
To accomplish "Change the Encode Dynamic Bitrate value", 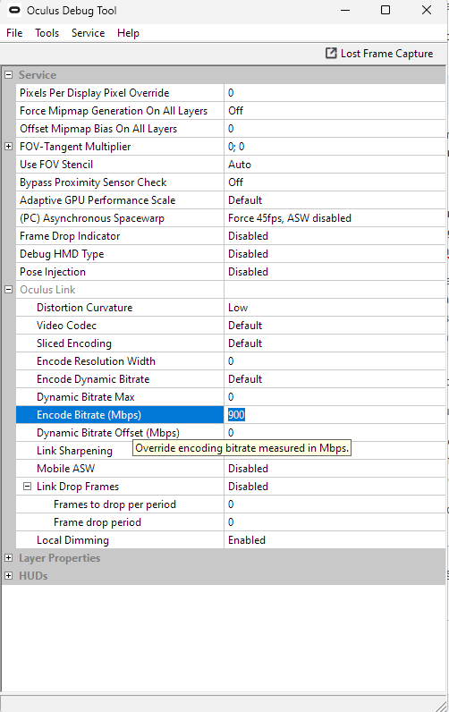I will pyautogui.click(x=335, y=379).
